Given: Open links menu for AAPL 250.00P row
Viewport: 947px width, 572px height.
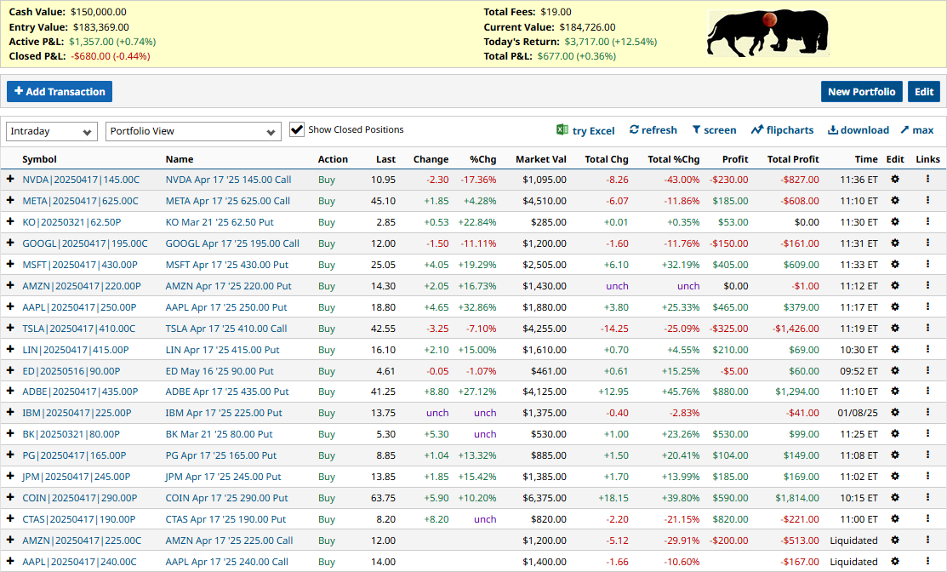Looking at the screenshot, I should [927, 306].
